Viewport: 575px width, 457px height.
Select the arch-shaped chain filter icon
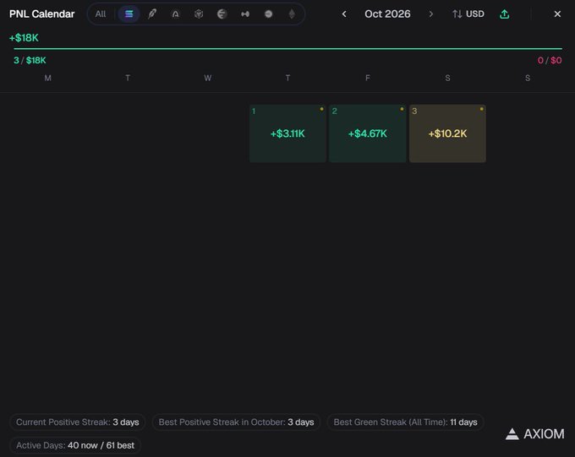(x=176, y=14)
